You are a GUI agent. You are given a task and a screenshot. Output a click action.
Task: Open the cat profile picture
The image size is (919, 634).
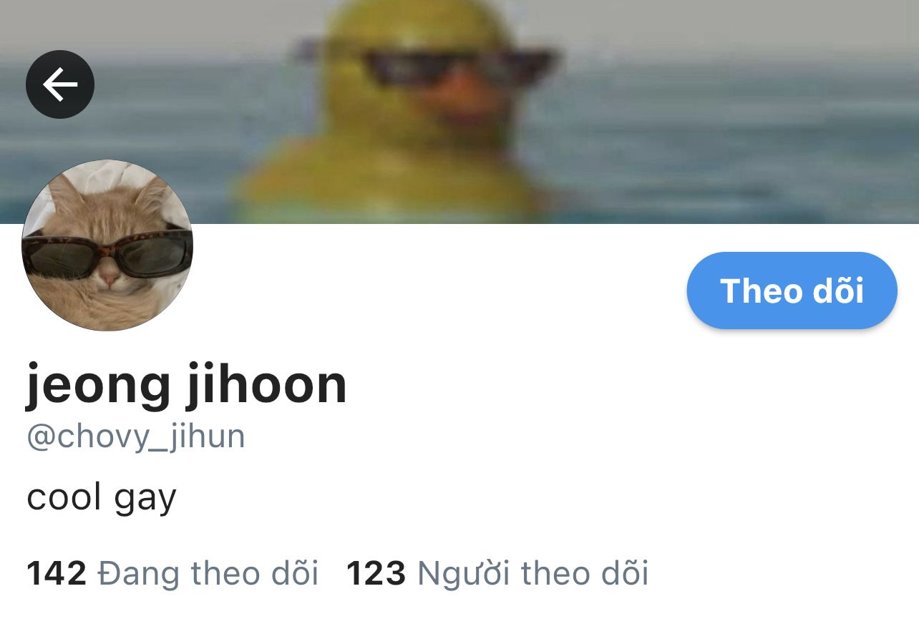tap(107, 245)
